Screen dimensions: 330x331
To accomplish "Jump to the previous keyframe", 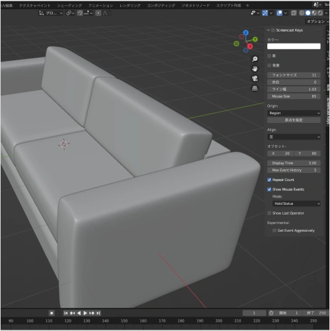I will 72,313.
